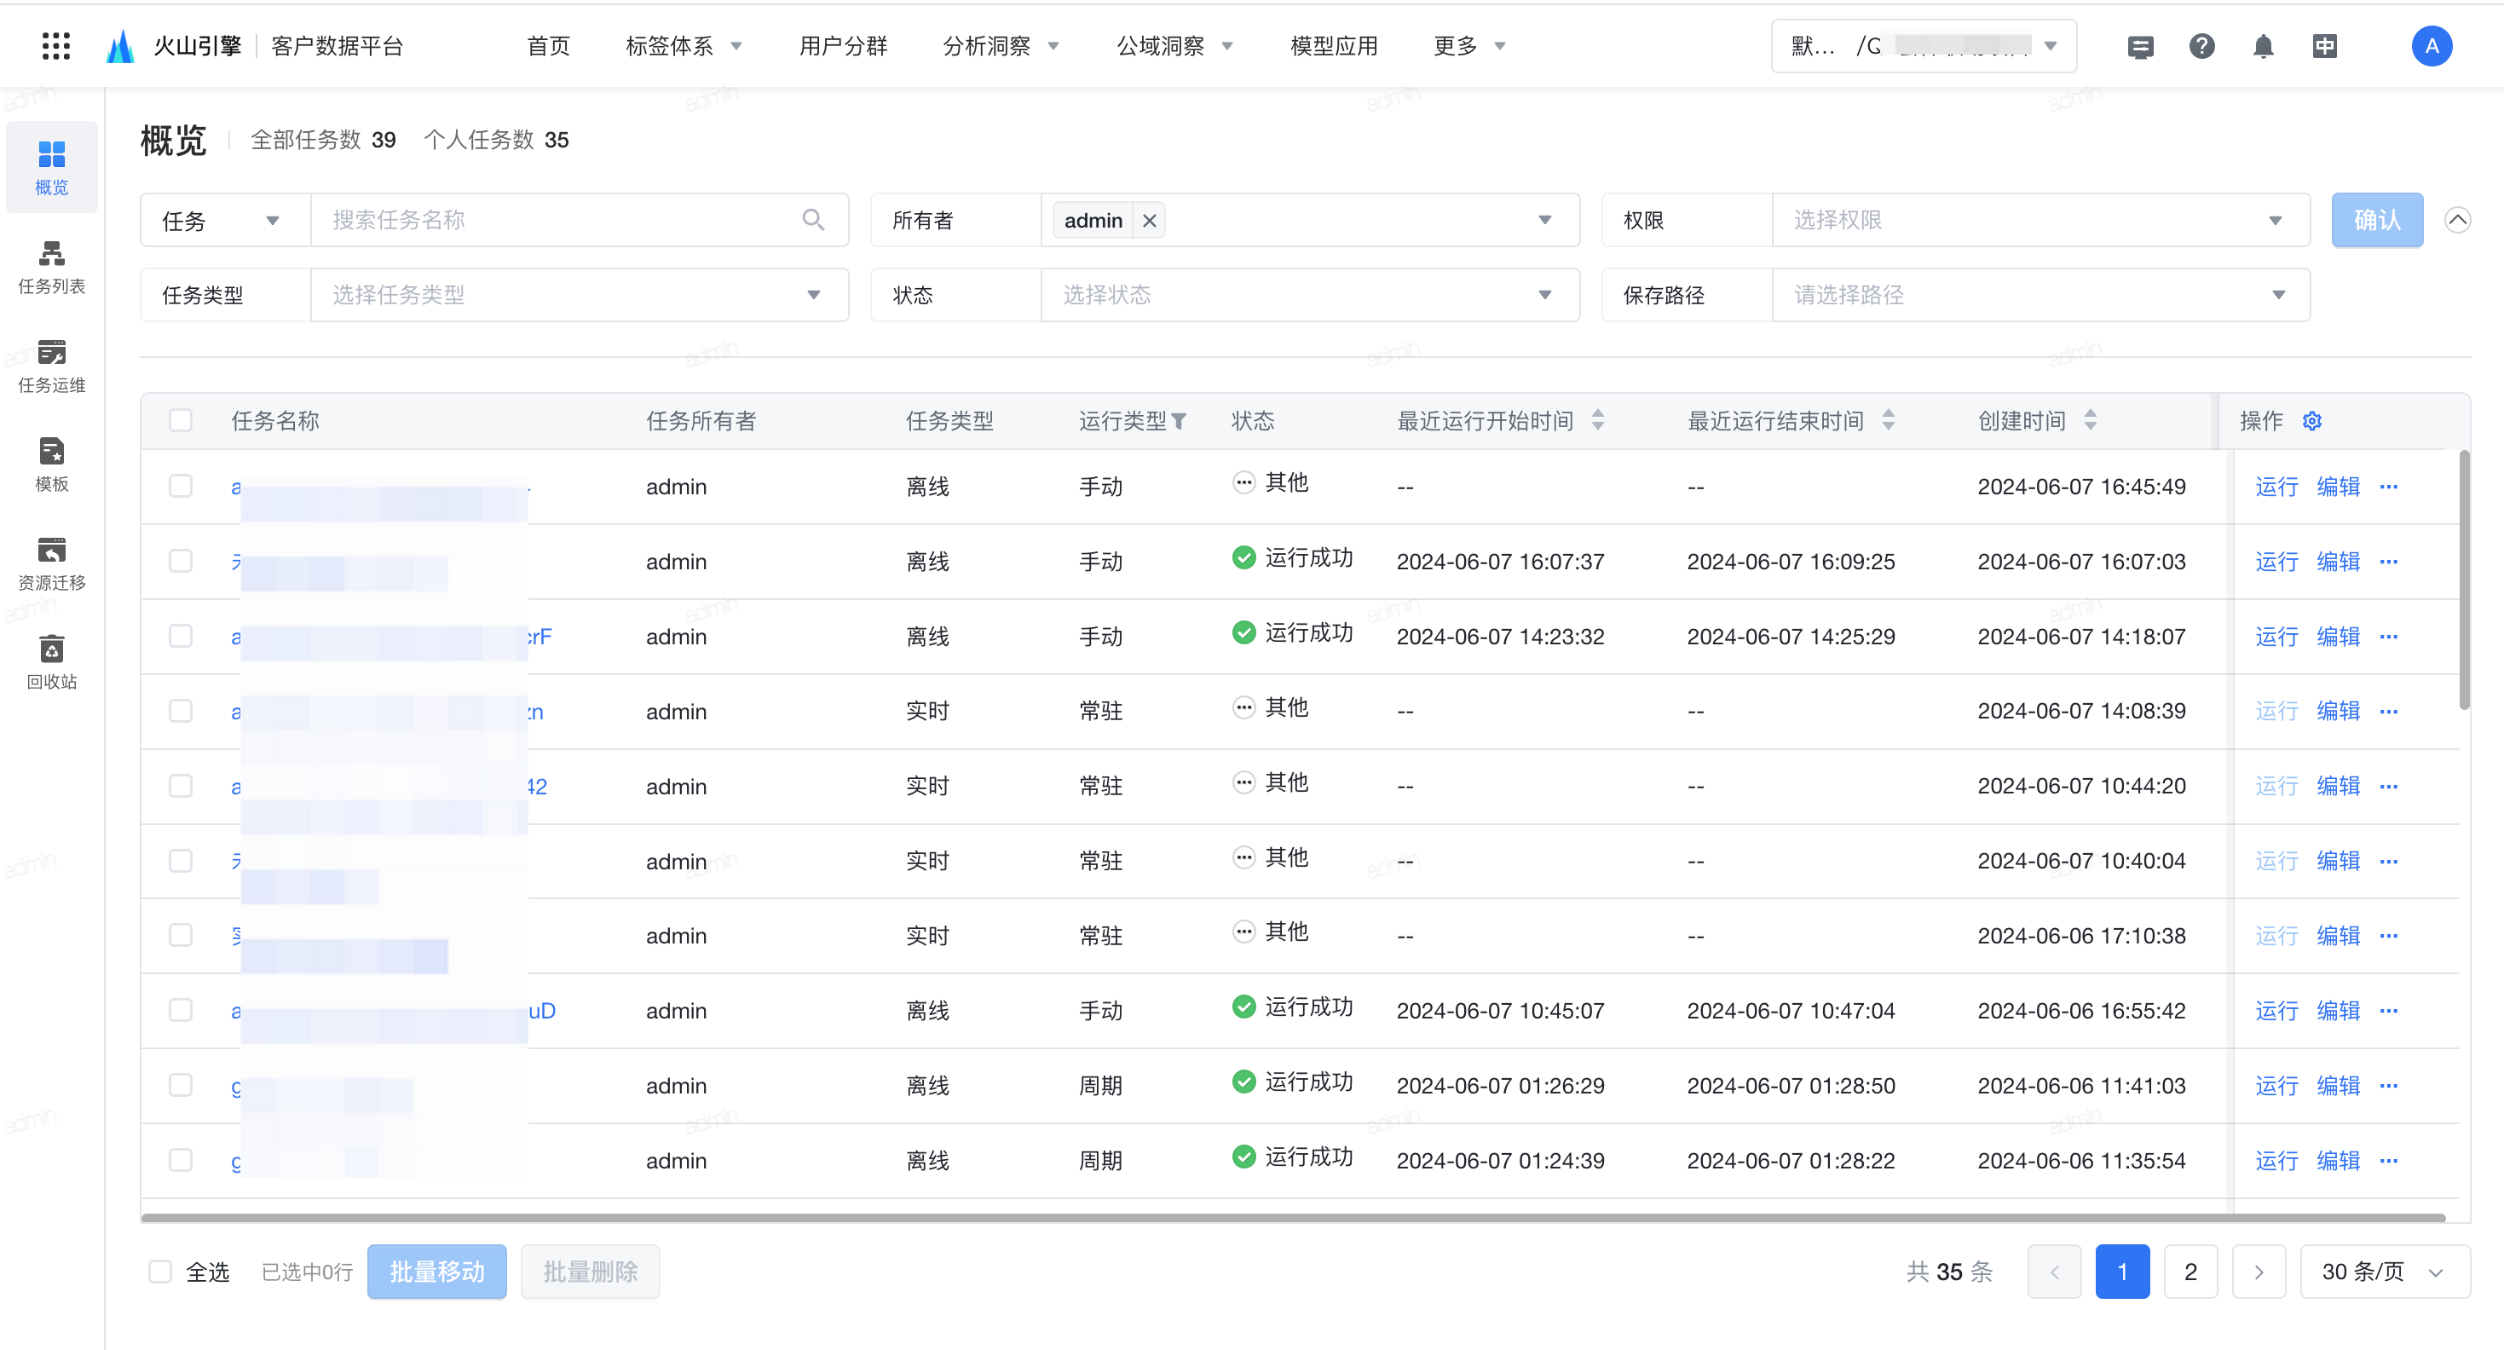The width and height of the screenshot is (2504, 1350).
Task: Click the vertical table scrollbar
Action: 2464,580
